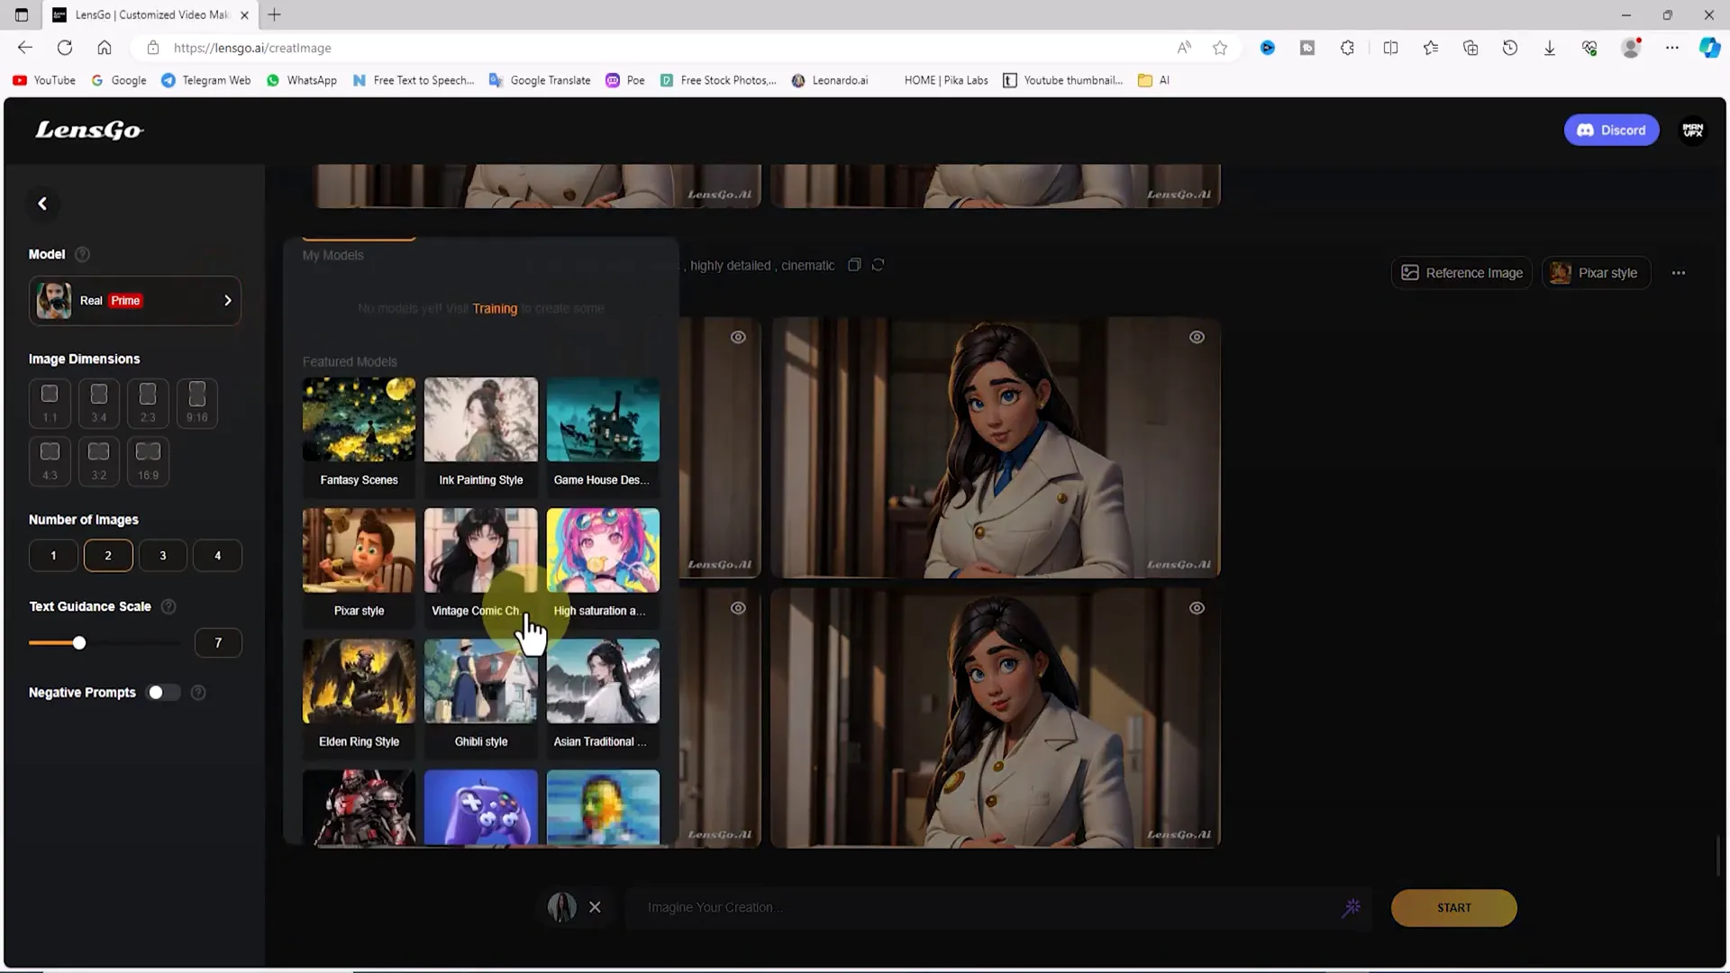Choose the 2:3 image dimension
The image size is (1730, 973).
[x=148, y=403]
